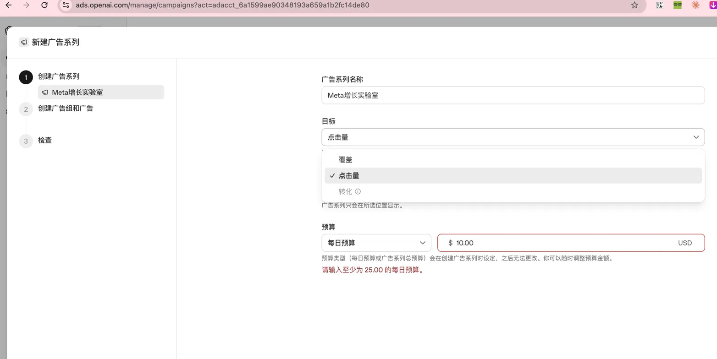Go to step 2 创建广告组和广告
The image size is (717, 359).
coord(66,109)
